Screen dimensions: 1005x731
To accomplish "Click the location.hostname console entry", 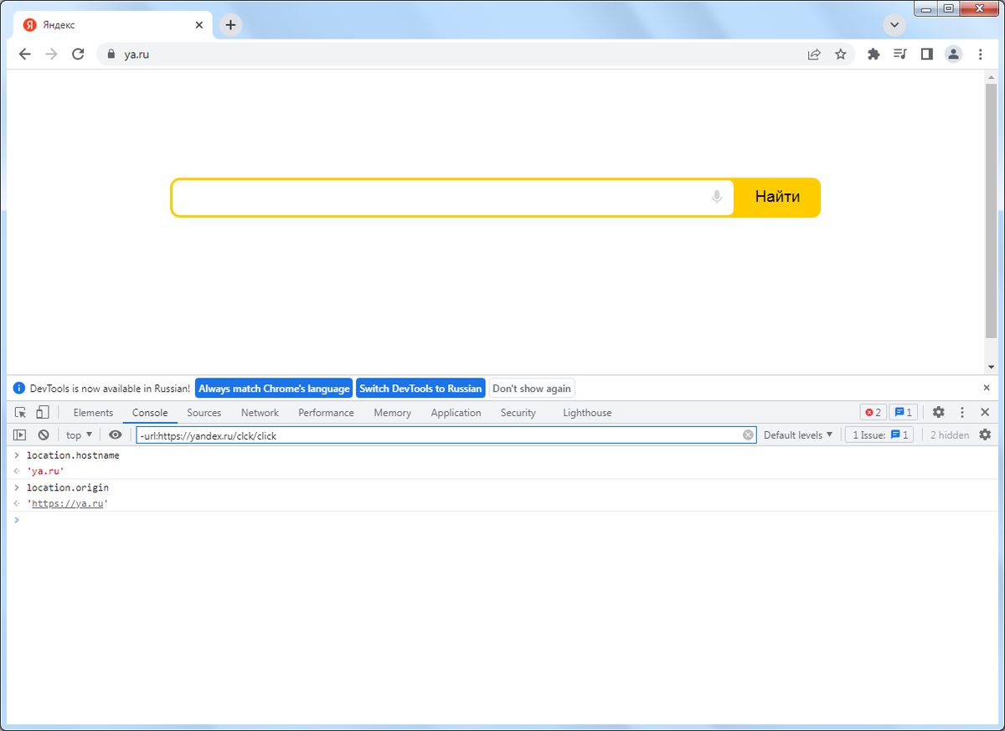I will 73,456.
